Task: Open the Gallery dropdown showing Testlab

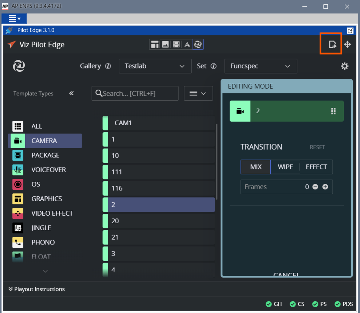Action: click(x=155, y=66)
